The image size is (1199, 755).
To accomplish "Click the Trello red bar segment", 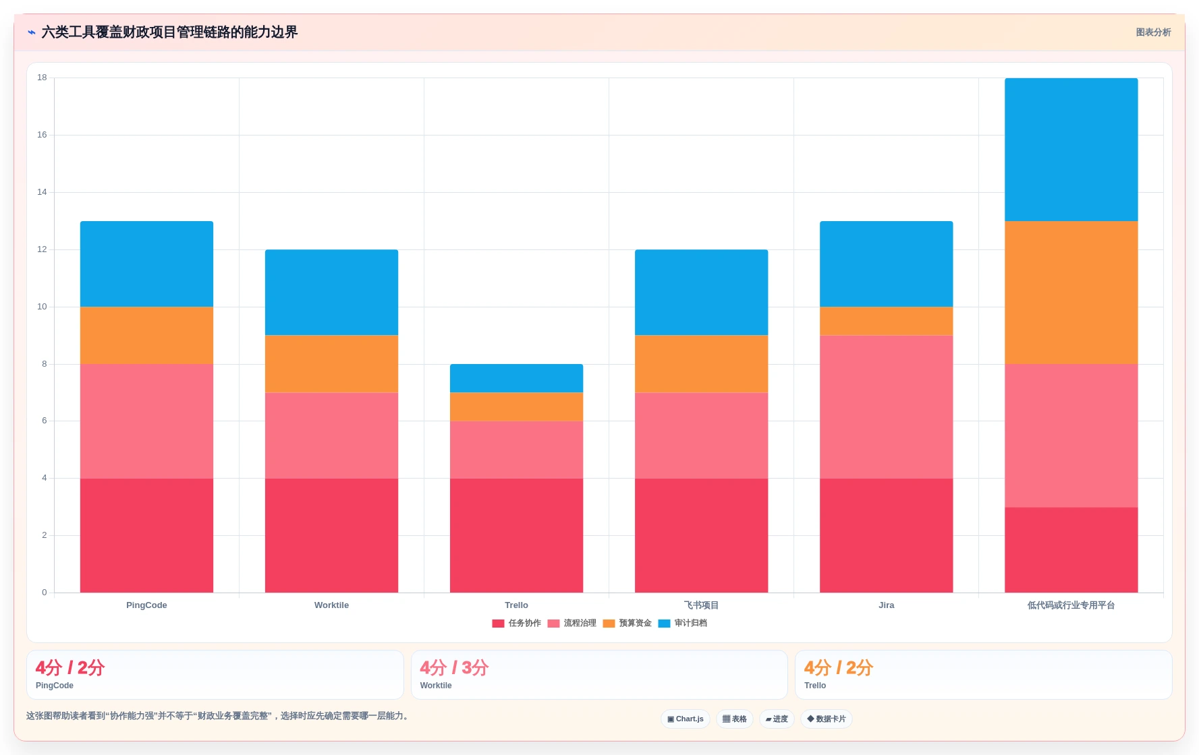I will coord(516,536).
